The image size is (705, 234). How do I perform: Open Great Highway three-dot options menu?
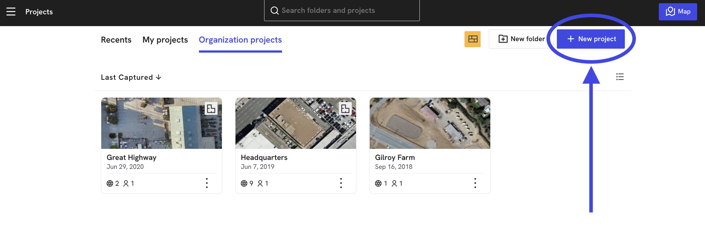point(207,183)
